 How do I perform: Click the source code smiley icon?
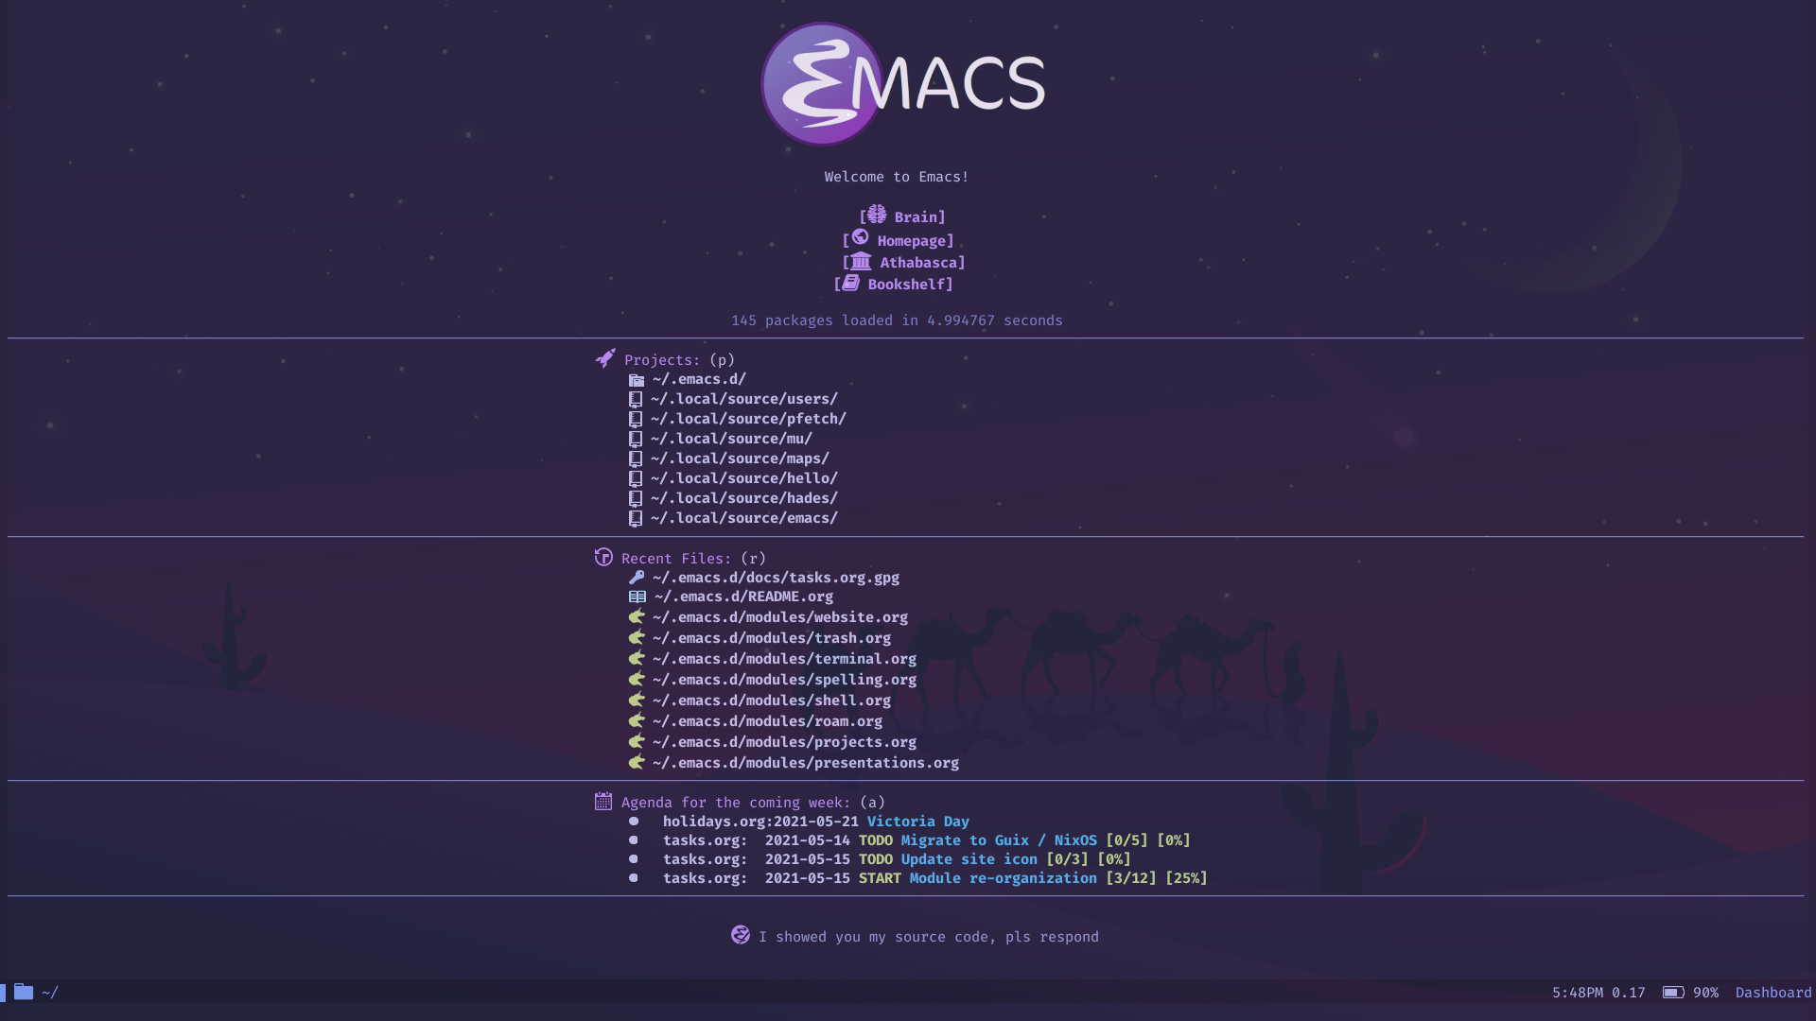pyautogui.click(x=737, y=935)
